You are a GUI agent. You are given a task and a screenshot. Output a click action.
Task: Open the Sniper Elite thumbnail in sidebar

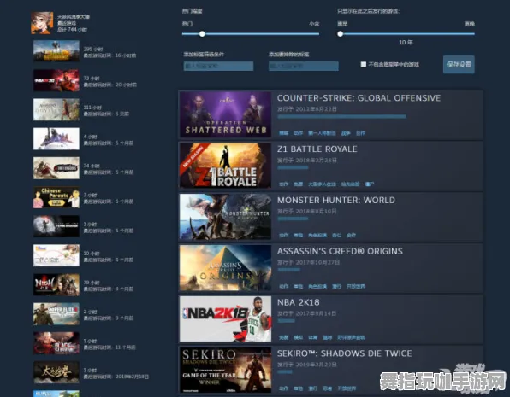click(x=56, y=314)
